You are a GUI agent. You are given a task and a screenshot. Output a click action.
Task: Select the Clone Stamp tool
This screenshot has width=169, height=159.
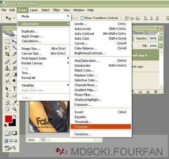click(7, 68)
